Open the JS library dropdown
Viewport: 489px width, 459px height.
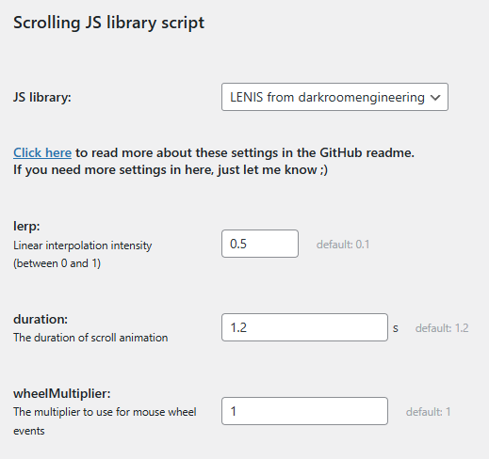click(x=334, y=97)
